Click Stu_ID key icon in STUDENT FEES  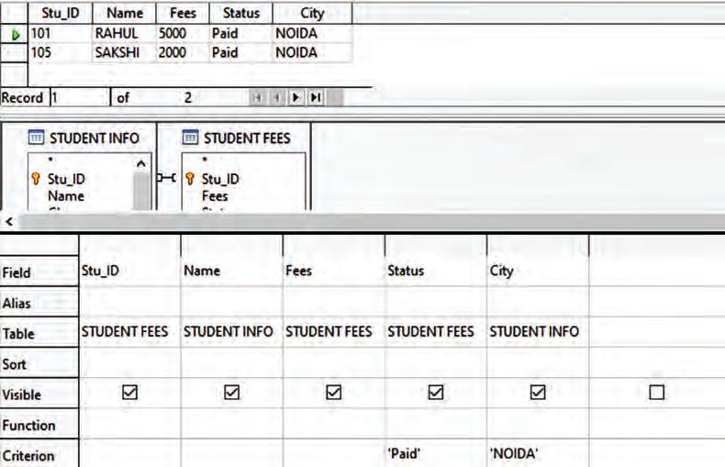pyautogui.click(x=190, y=179)
